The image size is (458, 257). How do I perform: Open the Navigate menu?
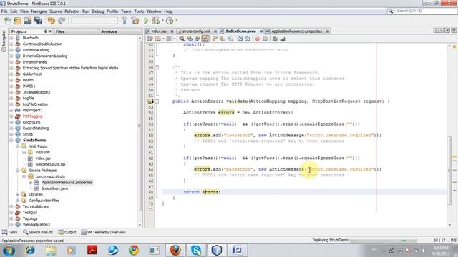(x=39, y=11)
